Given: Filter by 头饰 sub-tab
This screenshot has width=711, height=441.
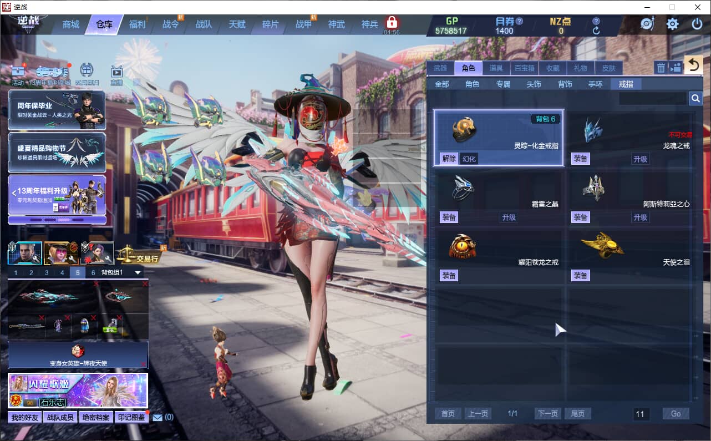Looking at the screenshot, I should (x=534, y=84).
